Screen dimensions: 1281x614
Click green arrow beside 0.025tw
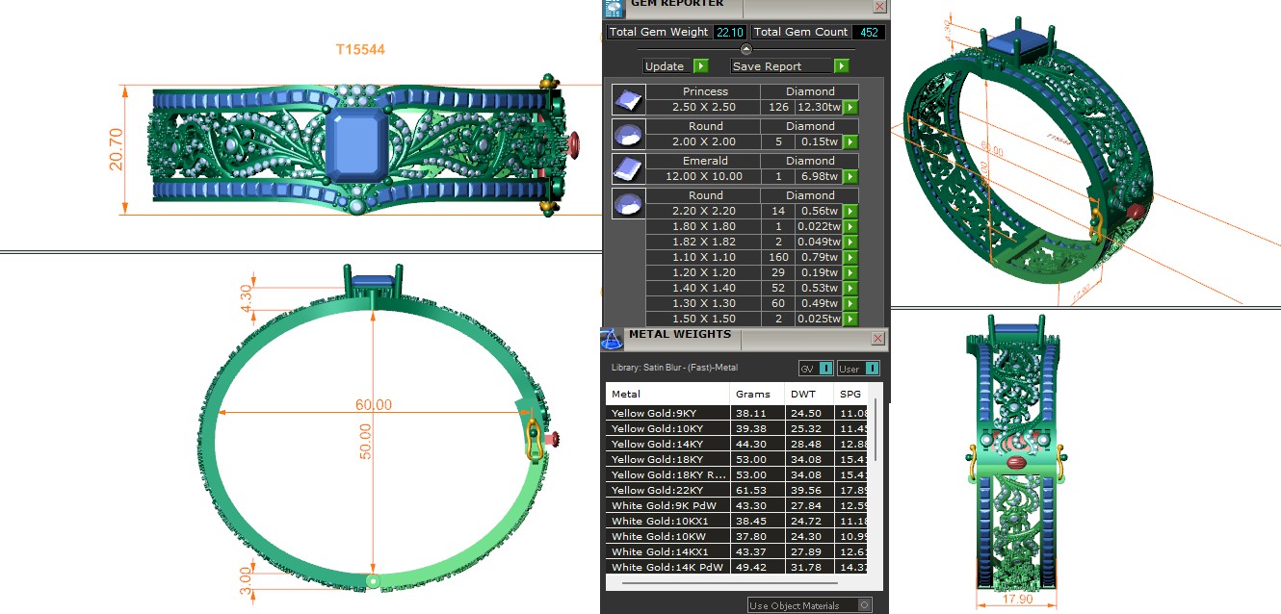click(x=850, y=320)
